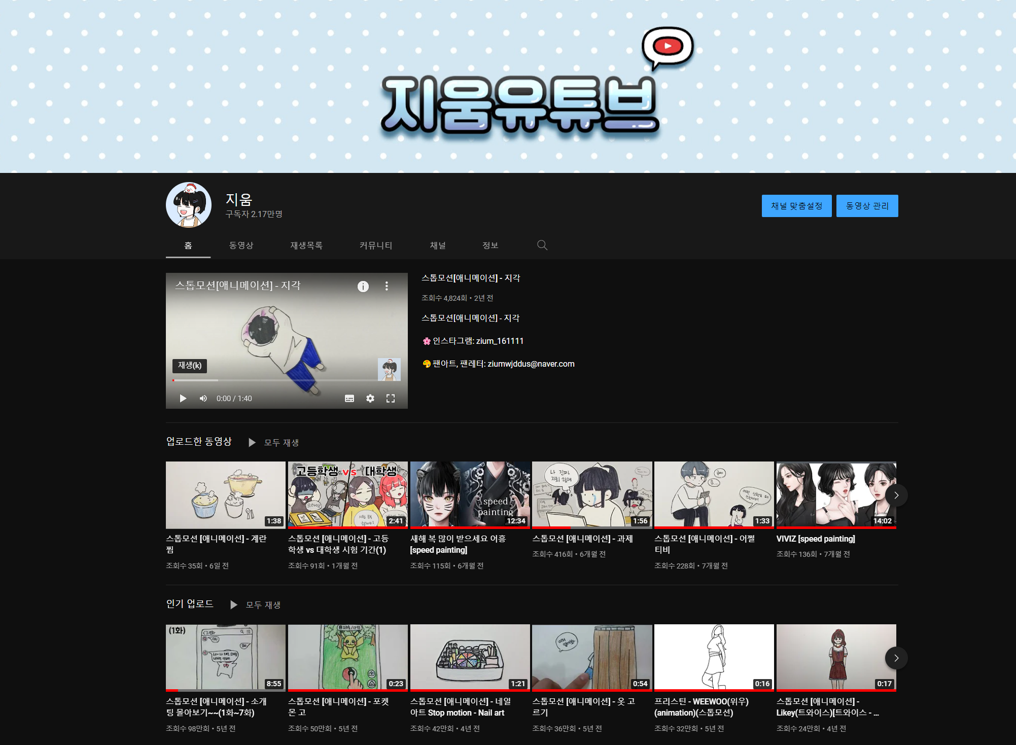Play all popular uploads (인기 업로드 모두 재생)
This screenshot has width=1016, height=745.
263,605
